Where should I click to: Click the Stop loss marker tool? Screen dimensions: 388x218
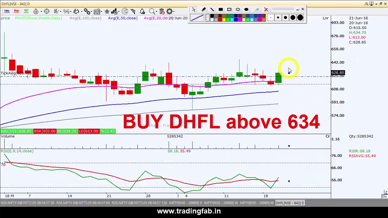tap(16, 11)
